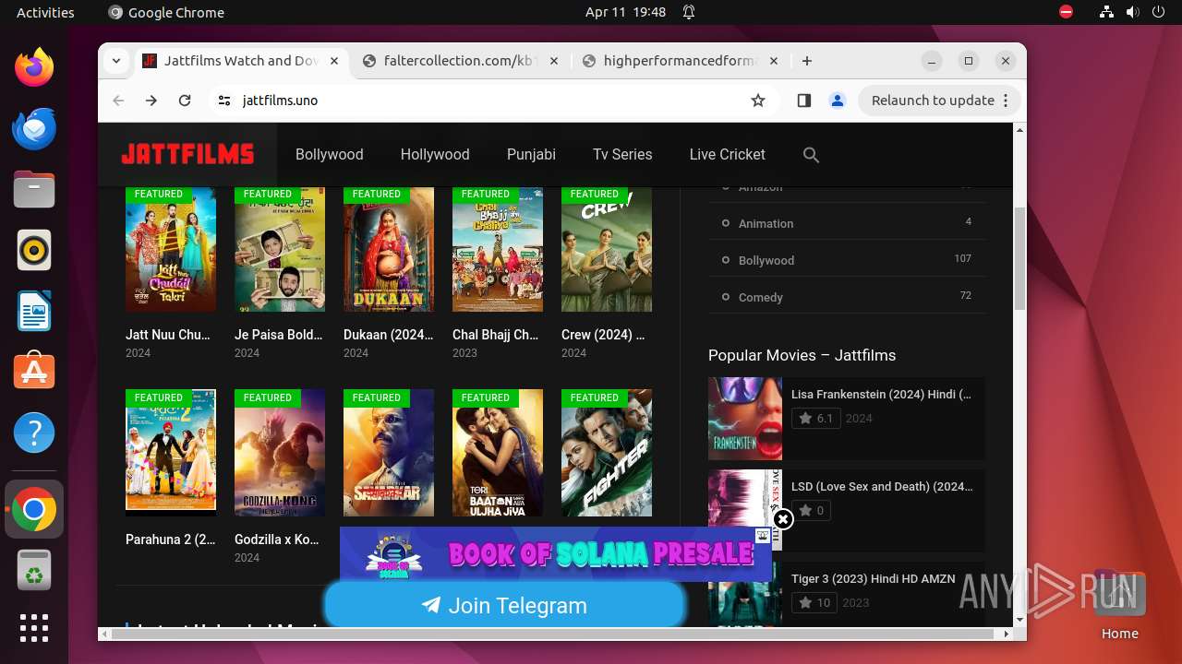Click the page vertical scrollbar
The width and height of the screenshot is (1182, 664).
click(1019, 258)
